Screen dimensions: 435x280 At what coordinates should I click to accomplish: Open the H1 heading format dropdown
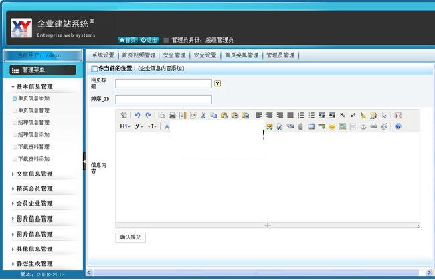125,126
